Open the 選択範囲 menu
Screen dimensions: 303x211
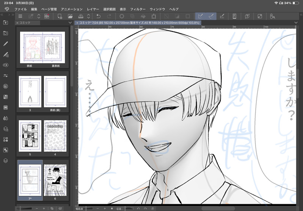click(x=109, y=9)
